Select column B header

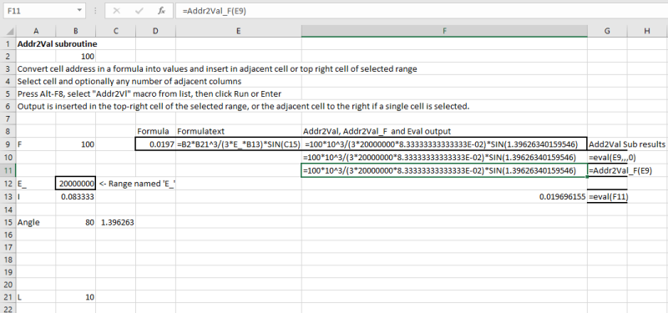(x=75, y=31)
